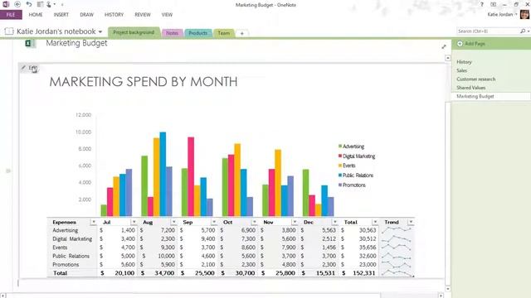531x298 pixels.
Task: Open the Trend column filter dropdown
Action: click(411, 222)
